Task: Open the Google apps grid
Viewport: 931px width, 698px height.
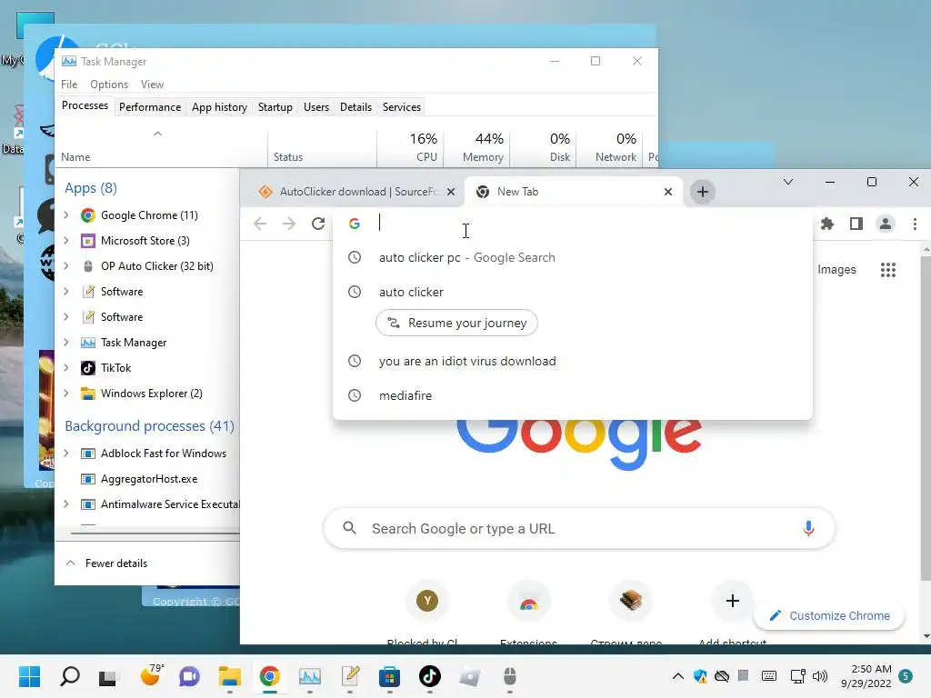Action: pyautogui.click(x=888, y=270)
